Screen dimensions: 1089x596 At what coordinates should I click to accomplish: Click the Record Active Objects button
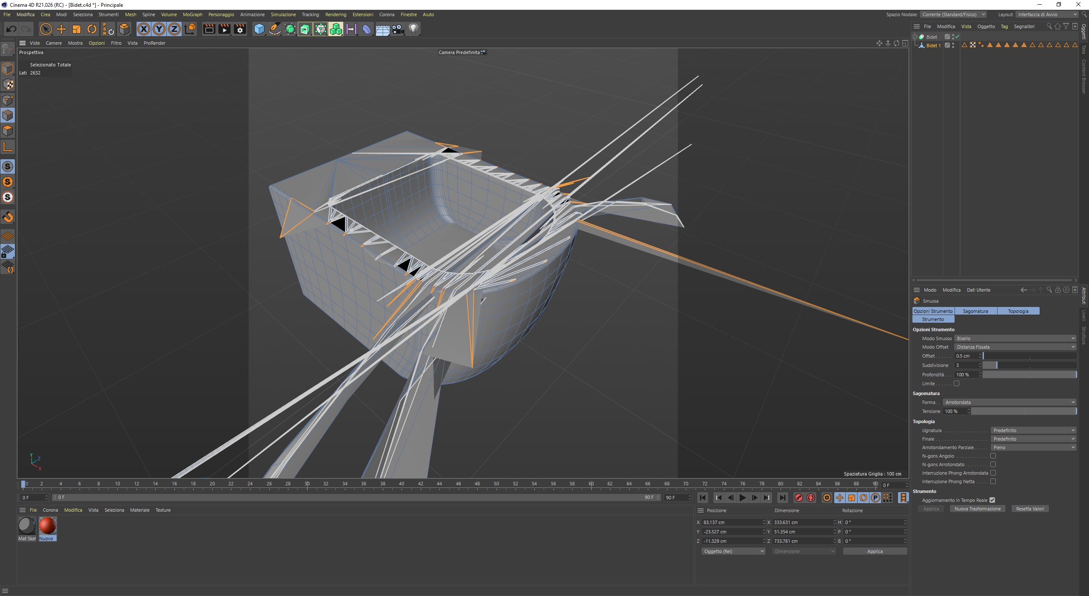pos(799,498)
